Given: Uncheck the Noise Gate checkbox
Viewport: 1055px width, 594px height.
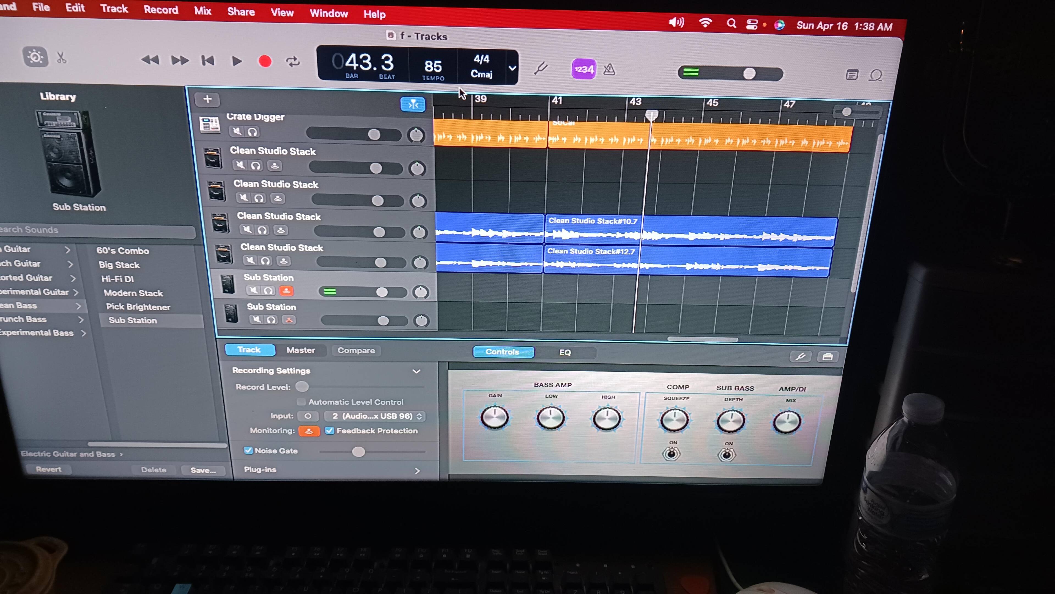Looking at the screenshot, I should click(x=248, y=450).
